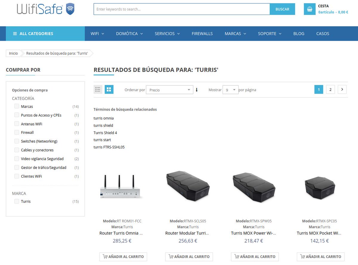Image resolution: width=358 pixels, height=265 pixels.
Task: Check the Turris brand filter
Action: tap(17, 202)
